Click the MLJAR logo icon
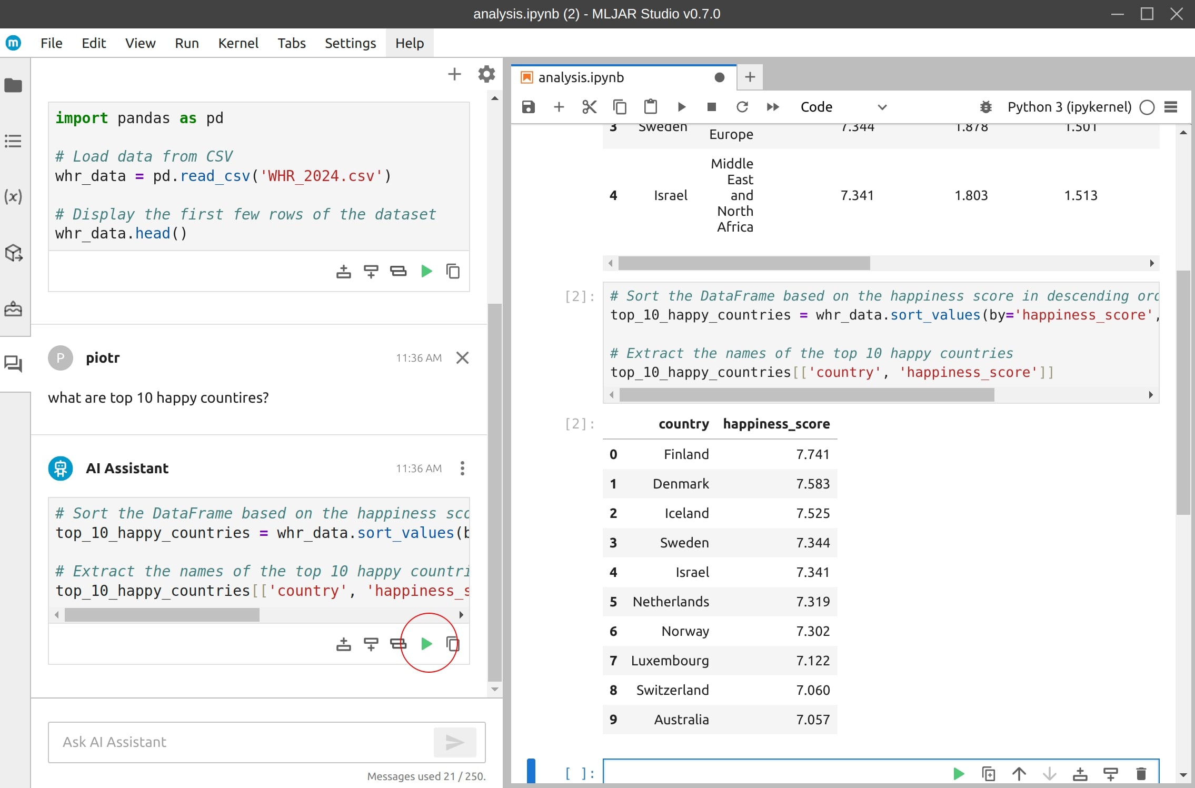1195x788 pixels. (x=13, y=43)
